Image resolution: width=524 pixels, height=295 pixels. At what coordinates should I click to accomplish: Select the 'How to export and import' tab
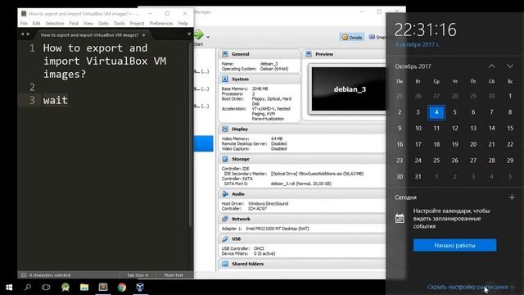point(89,34)
